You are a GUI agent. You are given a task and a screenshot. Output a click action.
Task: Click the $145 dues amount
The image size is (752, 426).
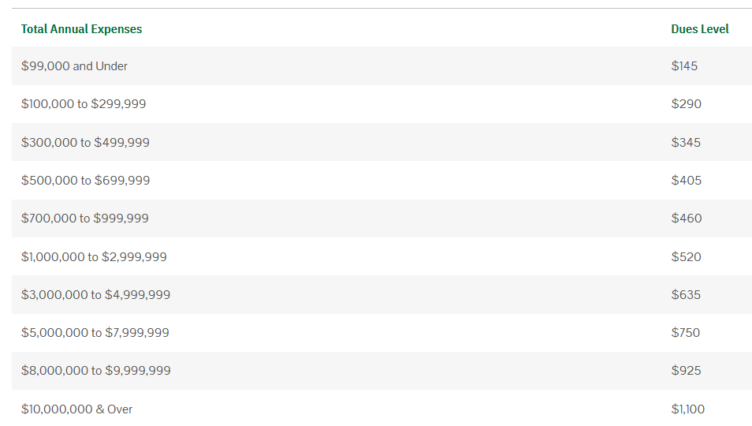coord(684,66)
